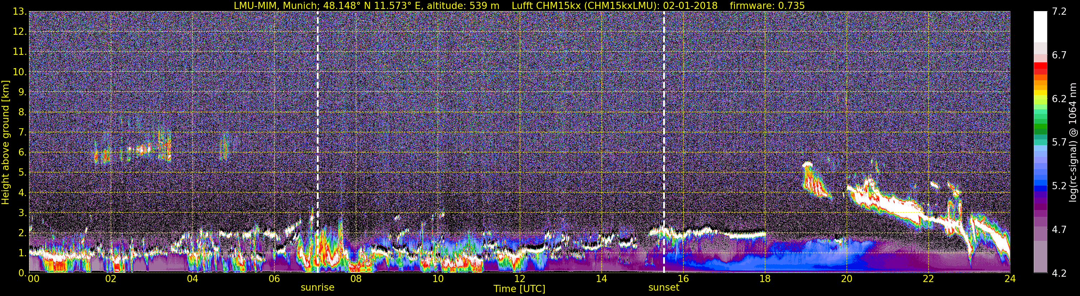Click the 'Height above ground [km]' axis title
The image size is (1080, 296).
click(x=5, y=142)
